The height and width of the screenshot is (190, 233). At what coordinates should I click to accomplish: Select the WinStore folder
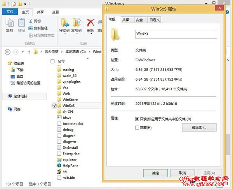[67, 100]
